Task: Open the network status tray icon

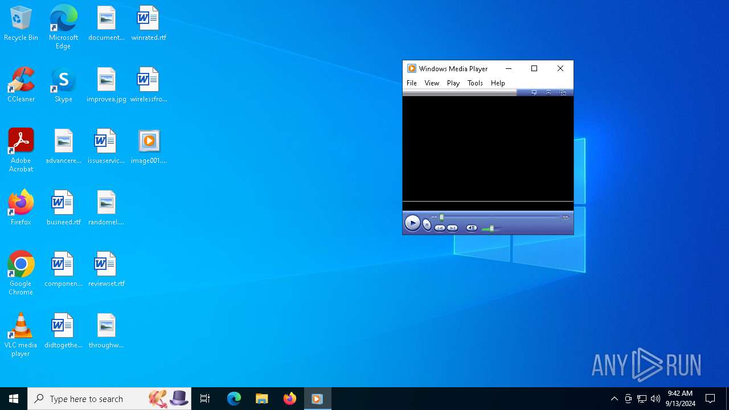Action: (642, 399)
